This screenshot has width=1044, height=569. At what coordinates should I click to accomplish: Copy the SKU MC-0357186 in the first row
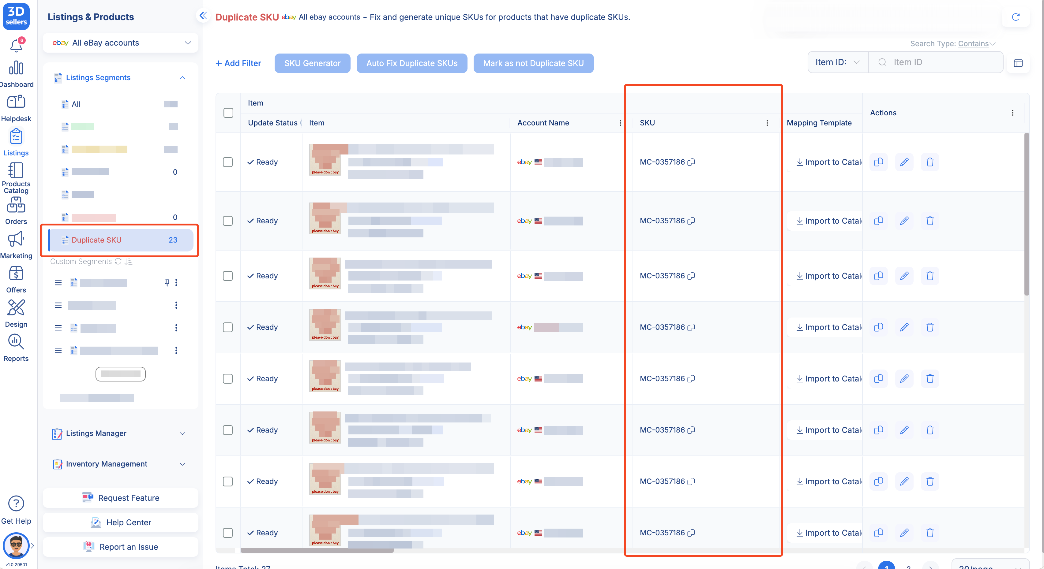pos(692,162)
